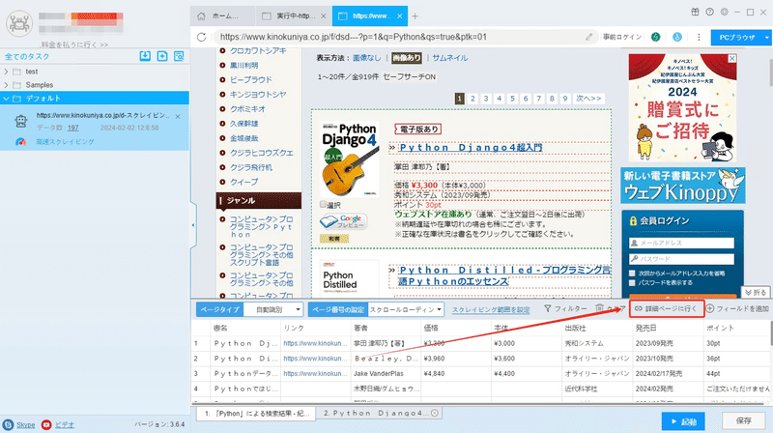The image size is (773, 433).
Task: Expand the test folder
Action: (6, 72)
